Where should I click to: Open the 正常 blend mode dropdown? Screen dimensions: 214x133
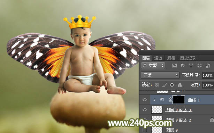pyautogui.click(x=160, y=75)
